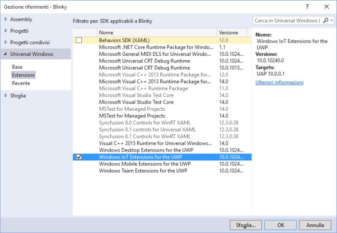Screen dimensions: 337x233
Task: Uncheck Windows IoT Extensions for the UWP
Action: [x=79, y=157]
